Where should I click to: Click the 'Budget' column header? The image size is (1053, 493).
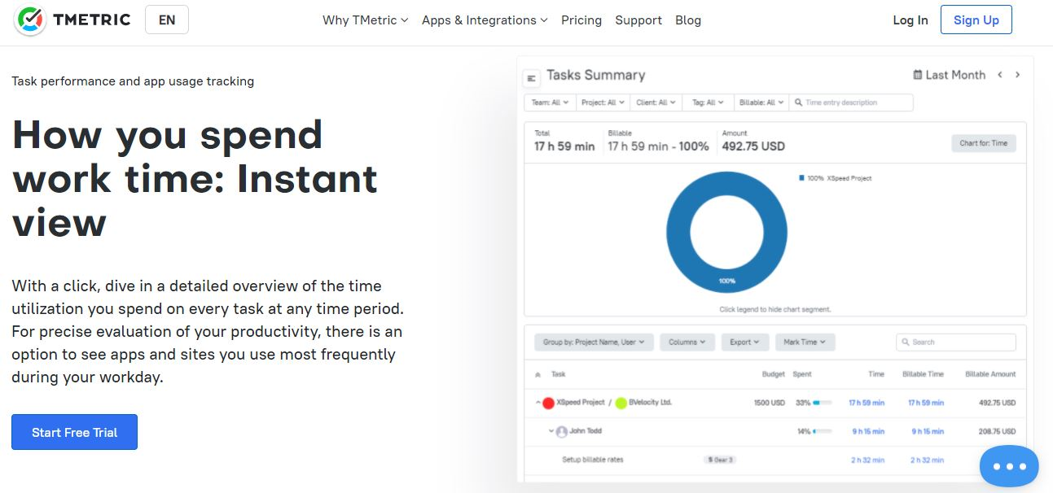coord(774,374)
